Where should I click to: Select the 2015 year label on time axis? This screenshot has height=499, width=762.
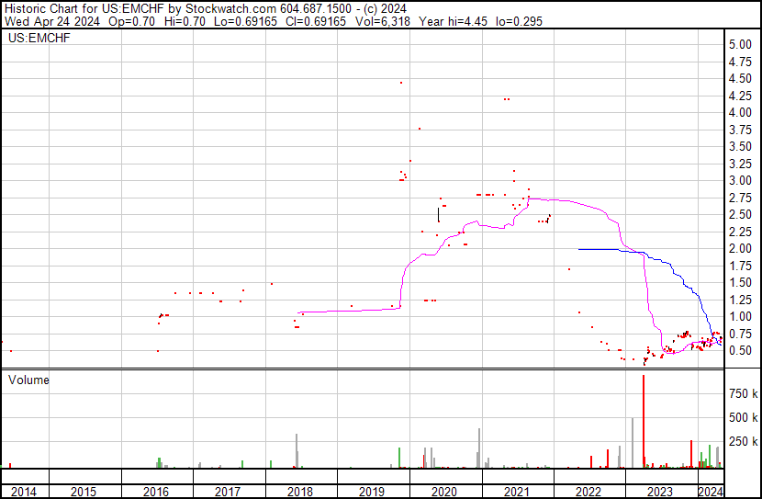pyautogui.click(x=84, y=492)
